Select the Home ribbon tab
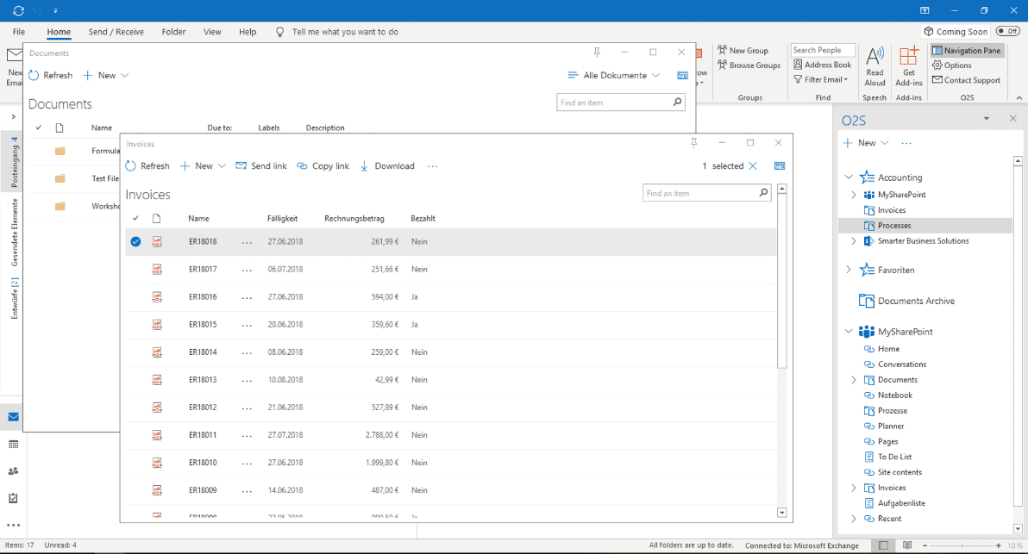This screenshot has width=1028, height=554. click(59, 31)
